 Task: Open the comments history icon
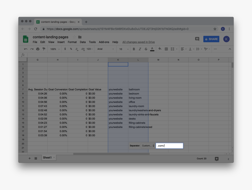tap(197, 39)
